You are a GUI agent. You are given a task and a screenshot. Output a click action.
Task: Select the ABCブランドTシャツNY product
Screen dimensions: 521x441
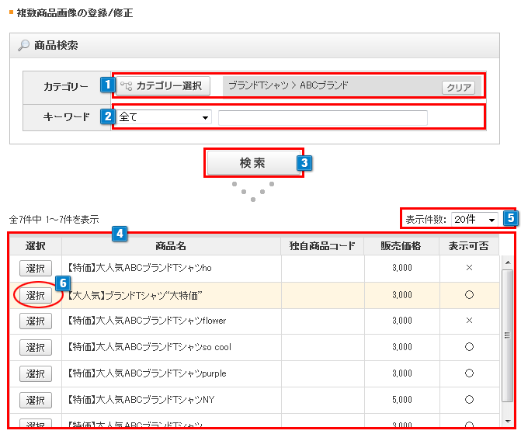tap(35, 400)
